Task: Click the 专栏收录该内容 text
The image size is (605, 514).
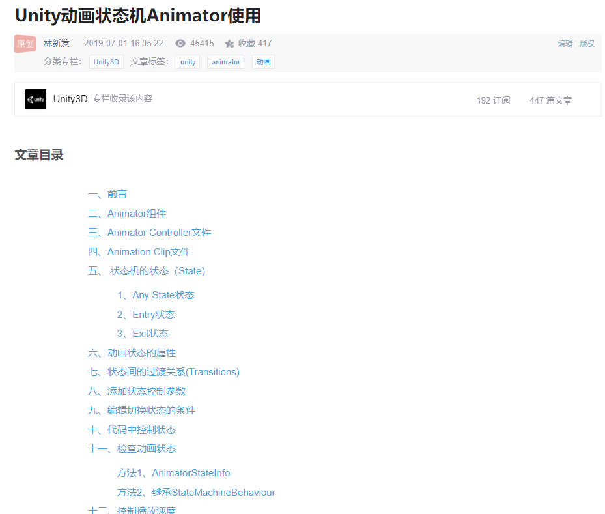Action: pyautogui.click(x=122, y=99)
